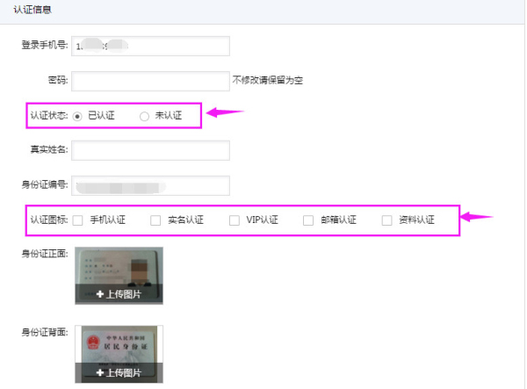
Task: Select the 已认证 radio button
Action: pyautogui.click(x=78, y=116)
